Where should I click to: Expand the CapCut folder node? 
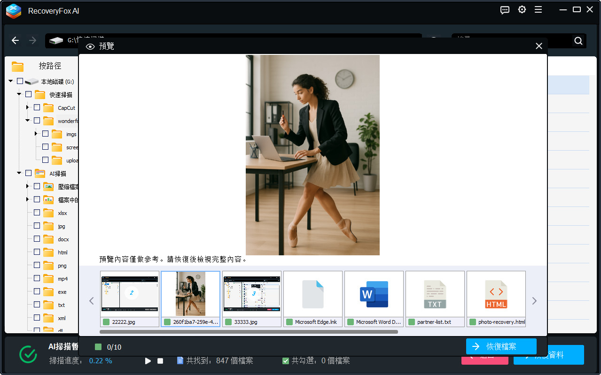coord(28,107)
